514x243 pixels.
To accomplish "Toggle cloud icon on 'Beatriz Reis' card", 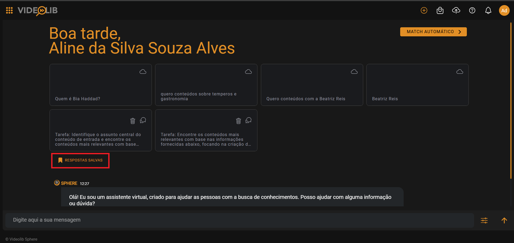I will click(460, 72).
